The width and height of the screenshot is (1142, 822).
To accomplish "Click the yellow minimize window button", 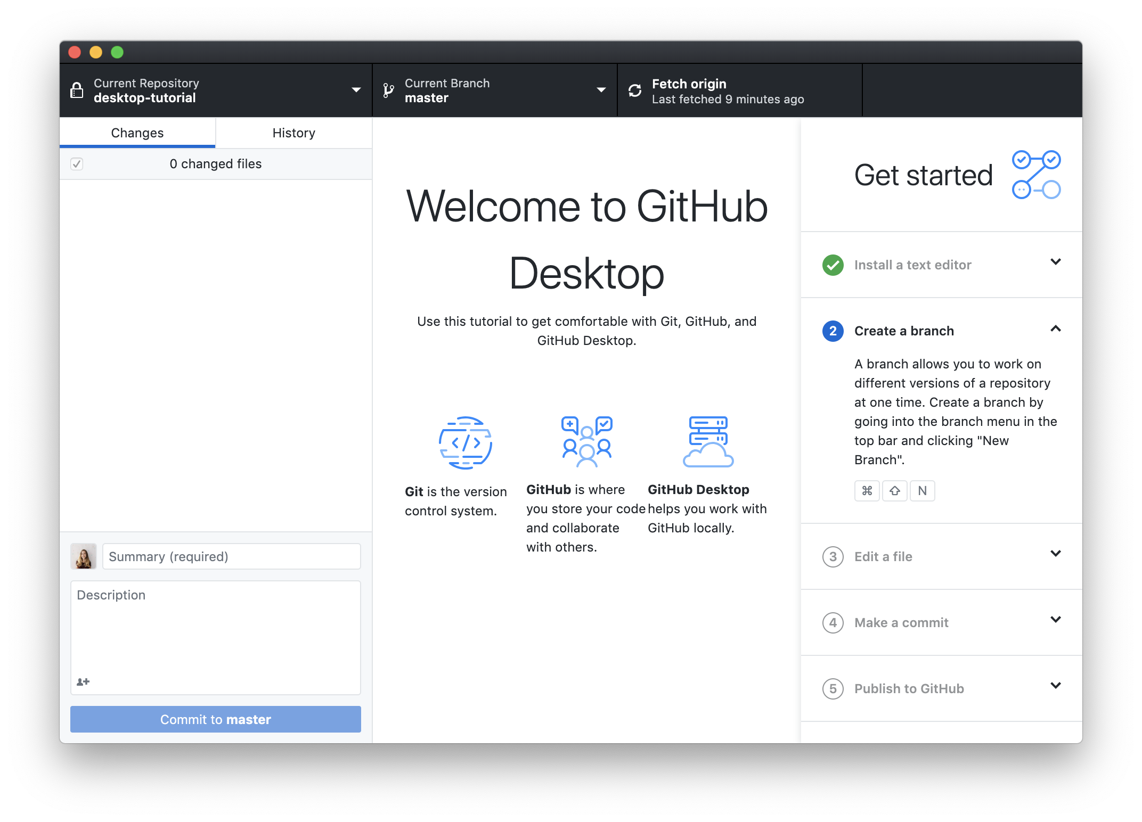I will pyautogui.click(x=96, y=52).
